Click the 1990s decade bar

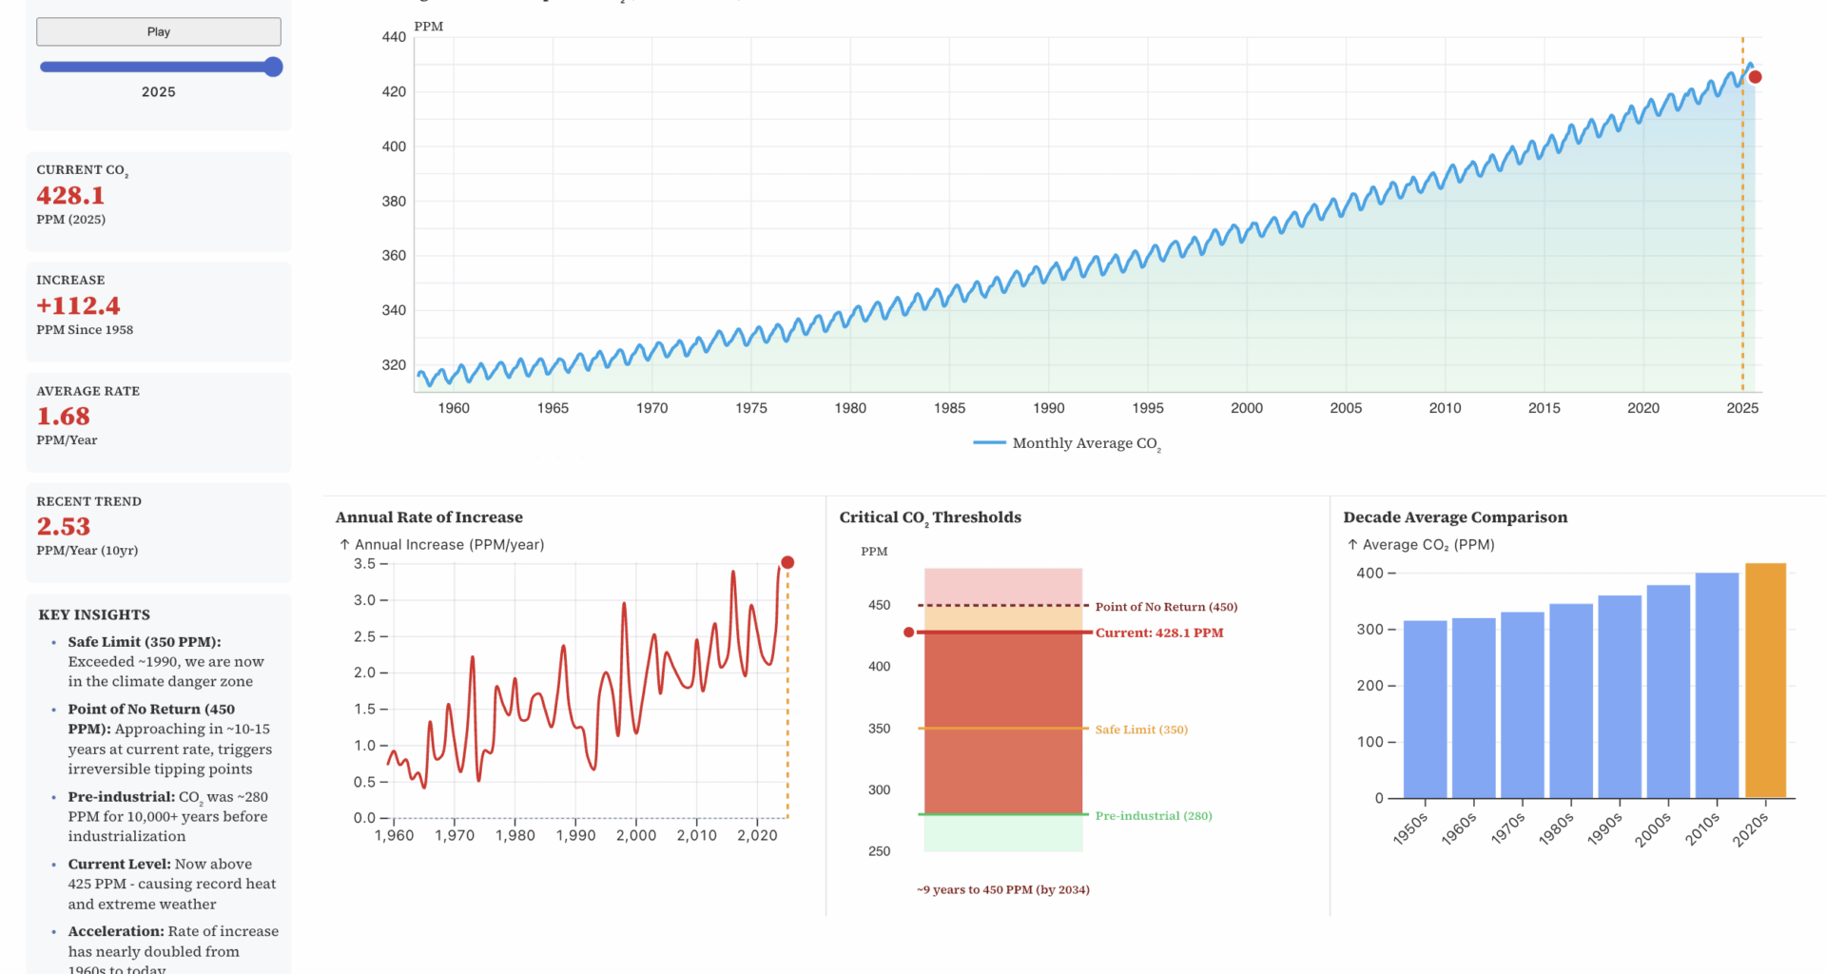pyautogui.click(x=1620, y=696)
